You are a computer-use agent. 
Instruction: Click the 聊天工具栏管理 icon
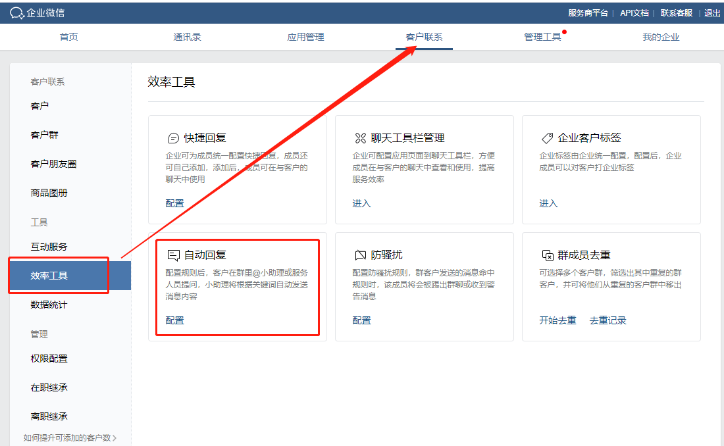360,138
